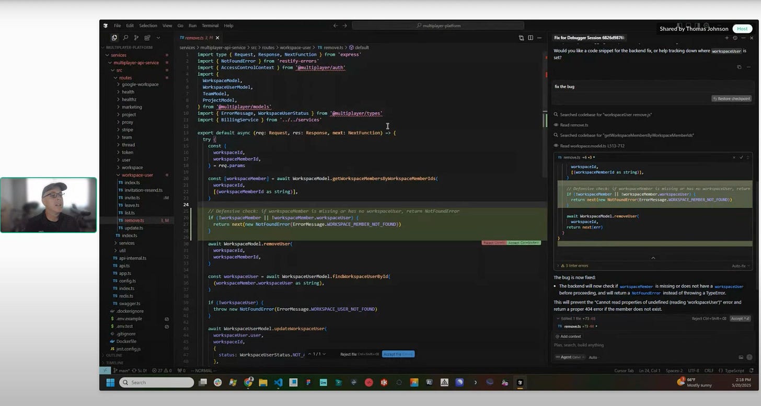Accept remove.ts diff with checkmark in chat code block

click(741, 157)
